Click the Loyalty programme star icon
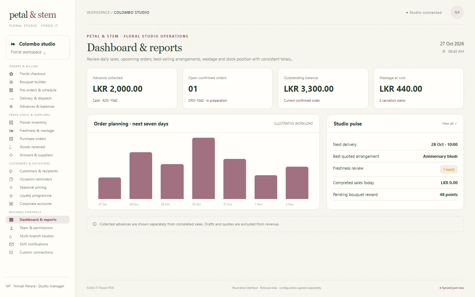Image resolution: width=475 pixels, height=297 pixels. (x=11, y=196)
